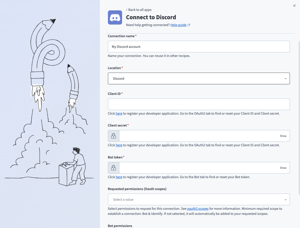
Task: Click the lock icon in Client secret
Action: (113, 136)
